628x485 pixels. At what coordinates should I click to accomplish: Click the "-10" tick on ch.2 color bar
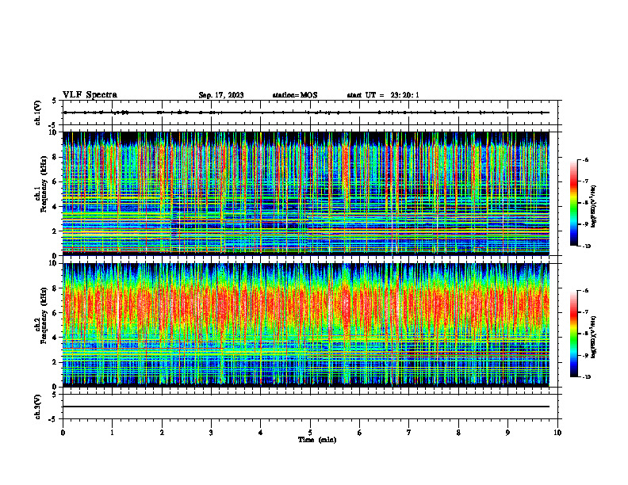587,377
